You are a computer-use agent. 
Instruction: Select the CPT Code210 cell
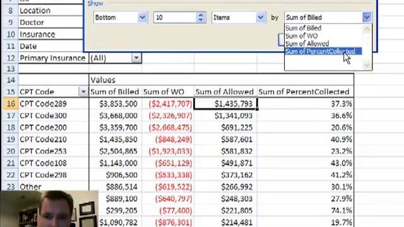pos(53,139)
